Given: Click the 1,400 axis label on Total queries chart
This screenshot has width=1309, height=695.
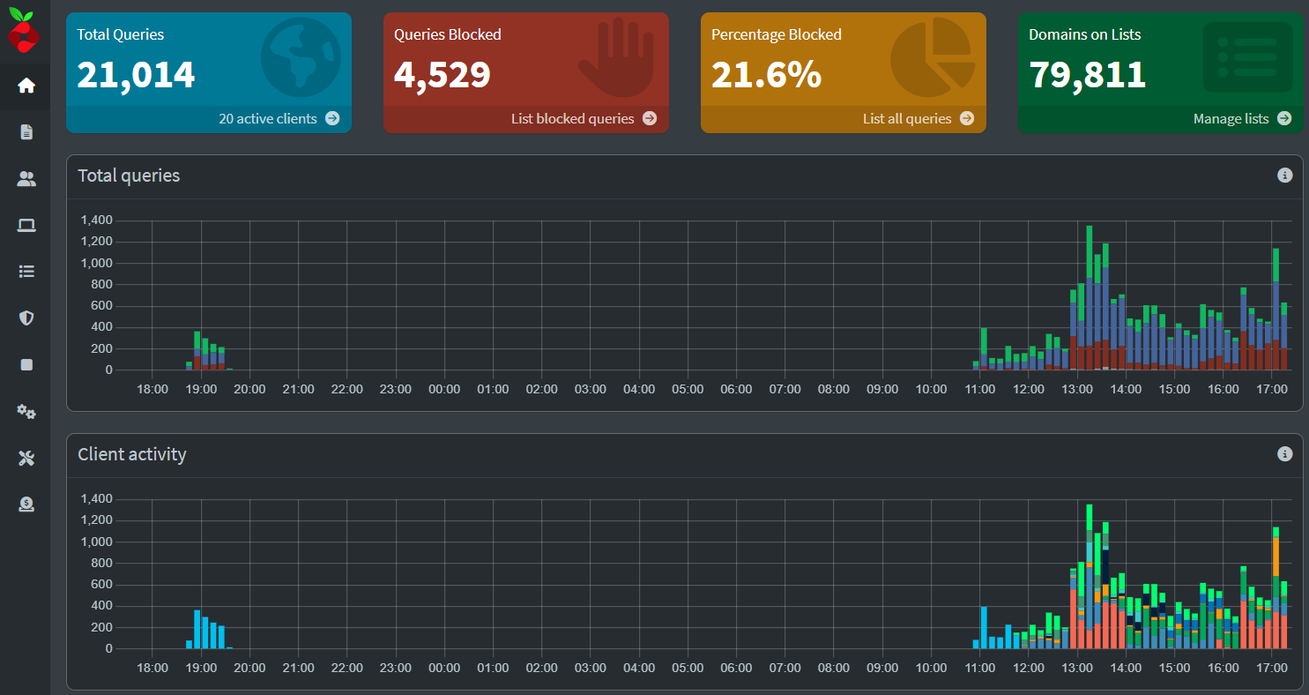Looking at the screenshot, I should click(x=97, y=220).
